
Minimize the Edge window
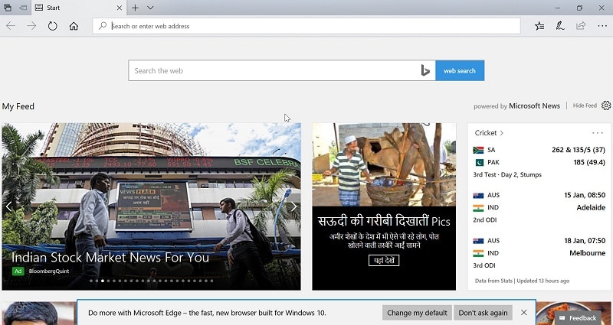(558, 8)
